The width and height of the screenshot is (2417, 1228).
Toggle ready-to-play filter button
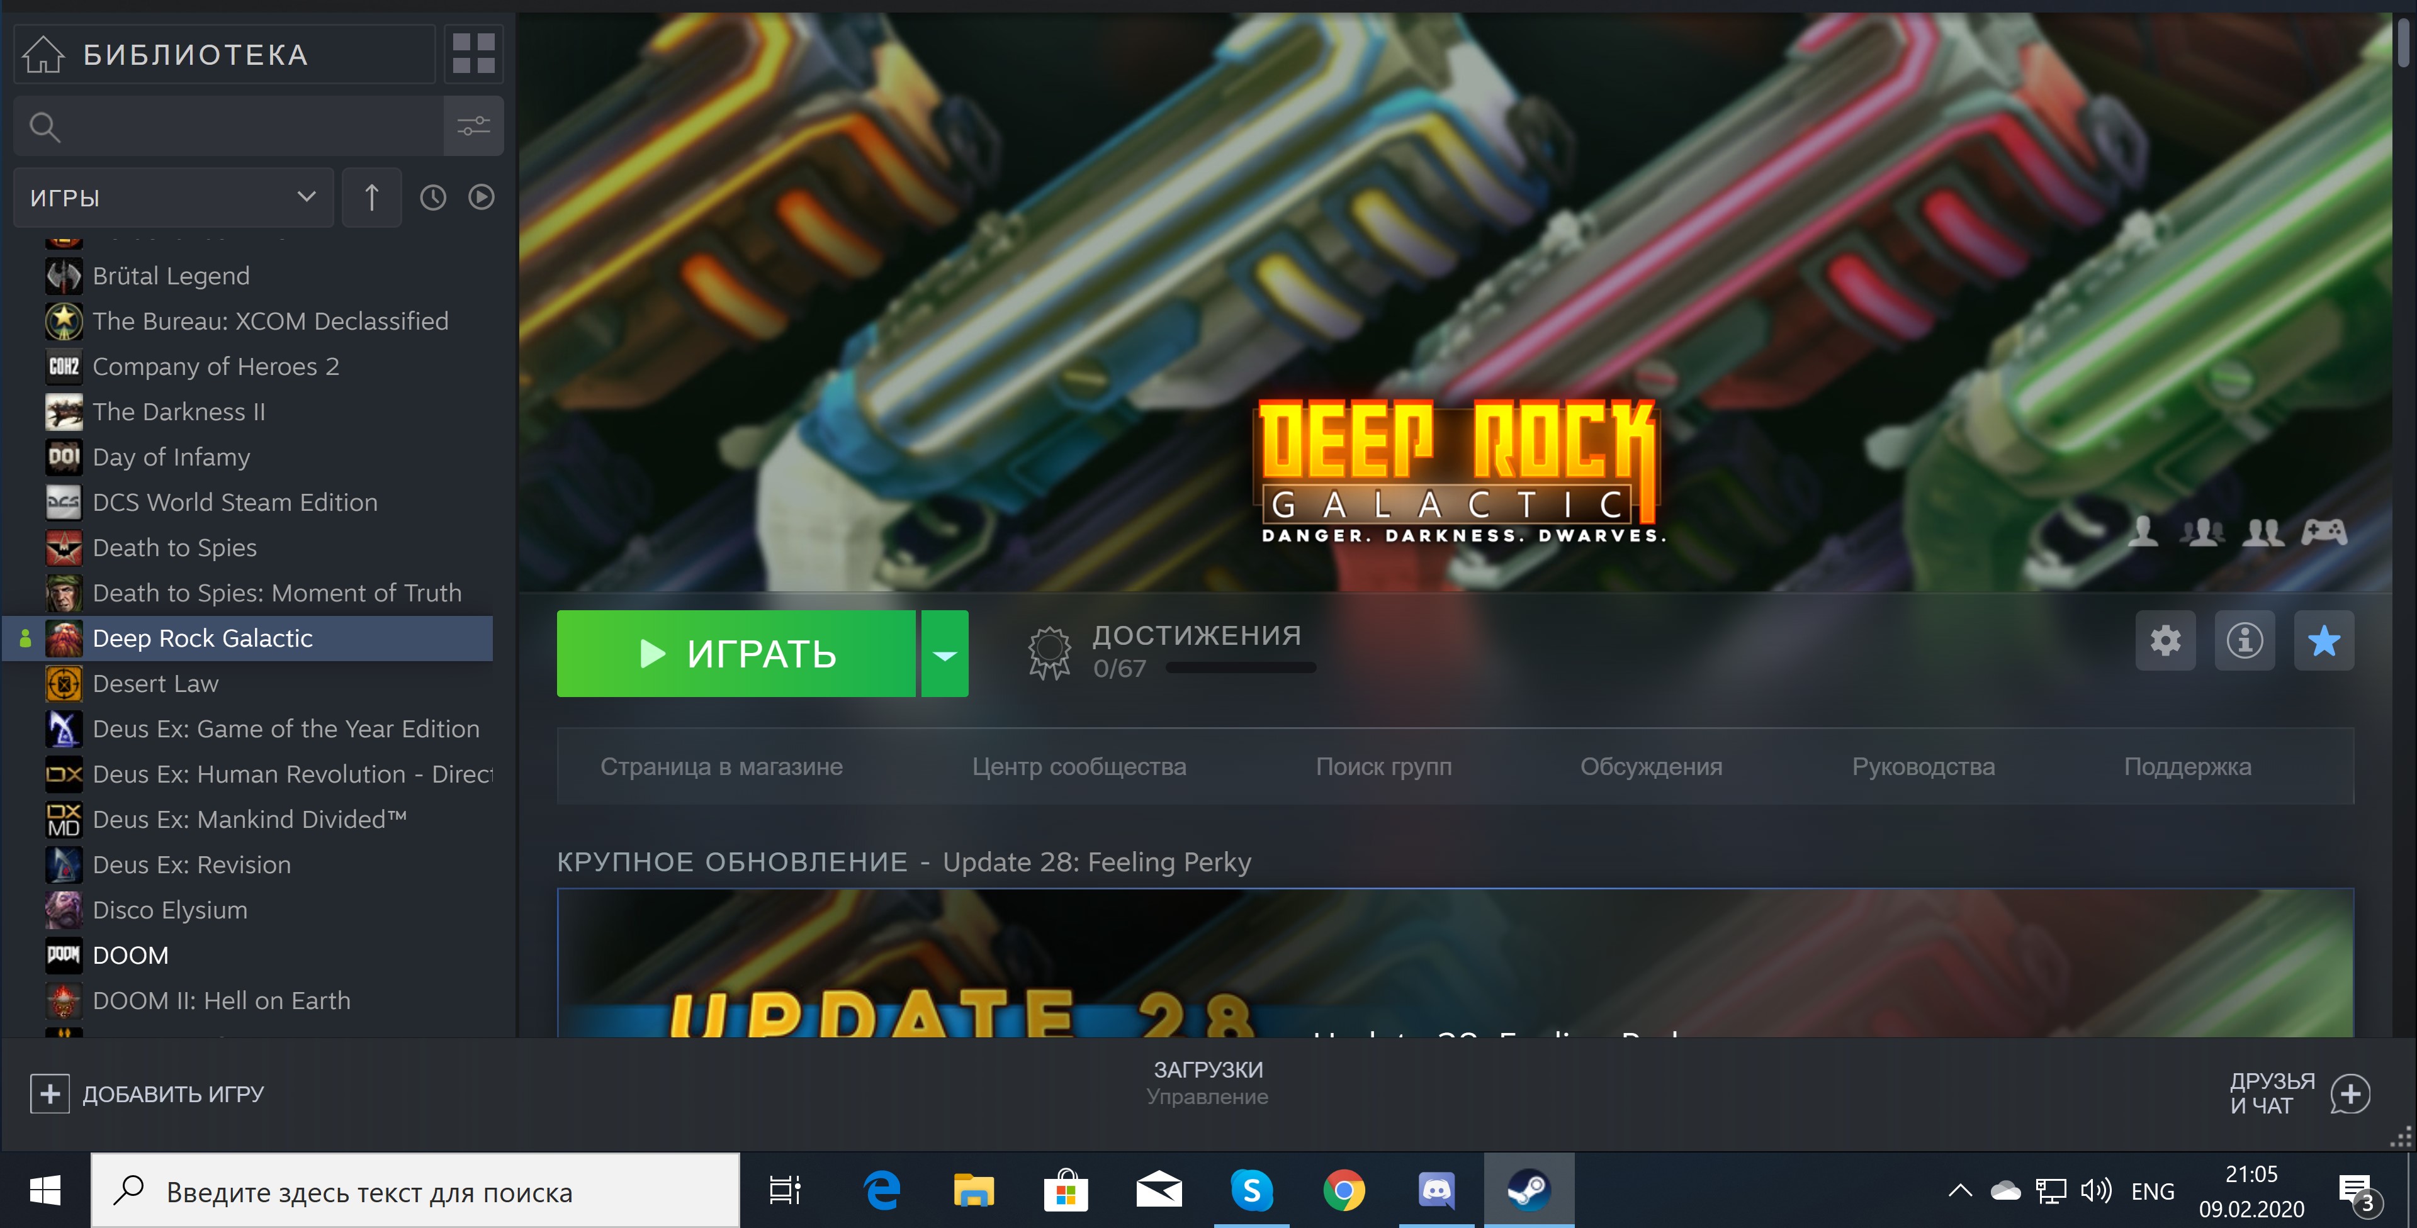point(482,197)
